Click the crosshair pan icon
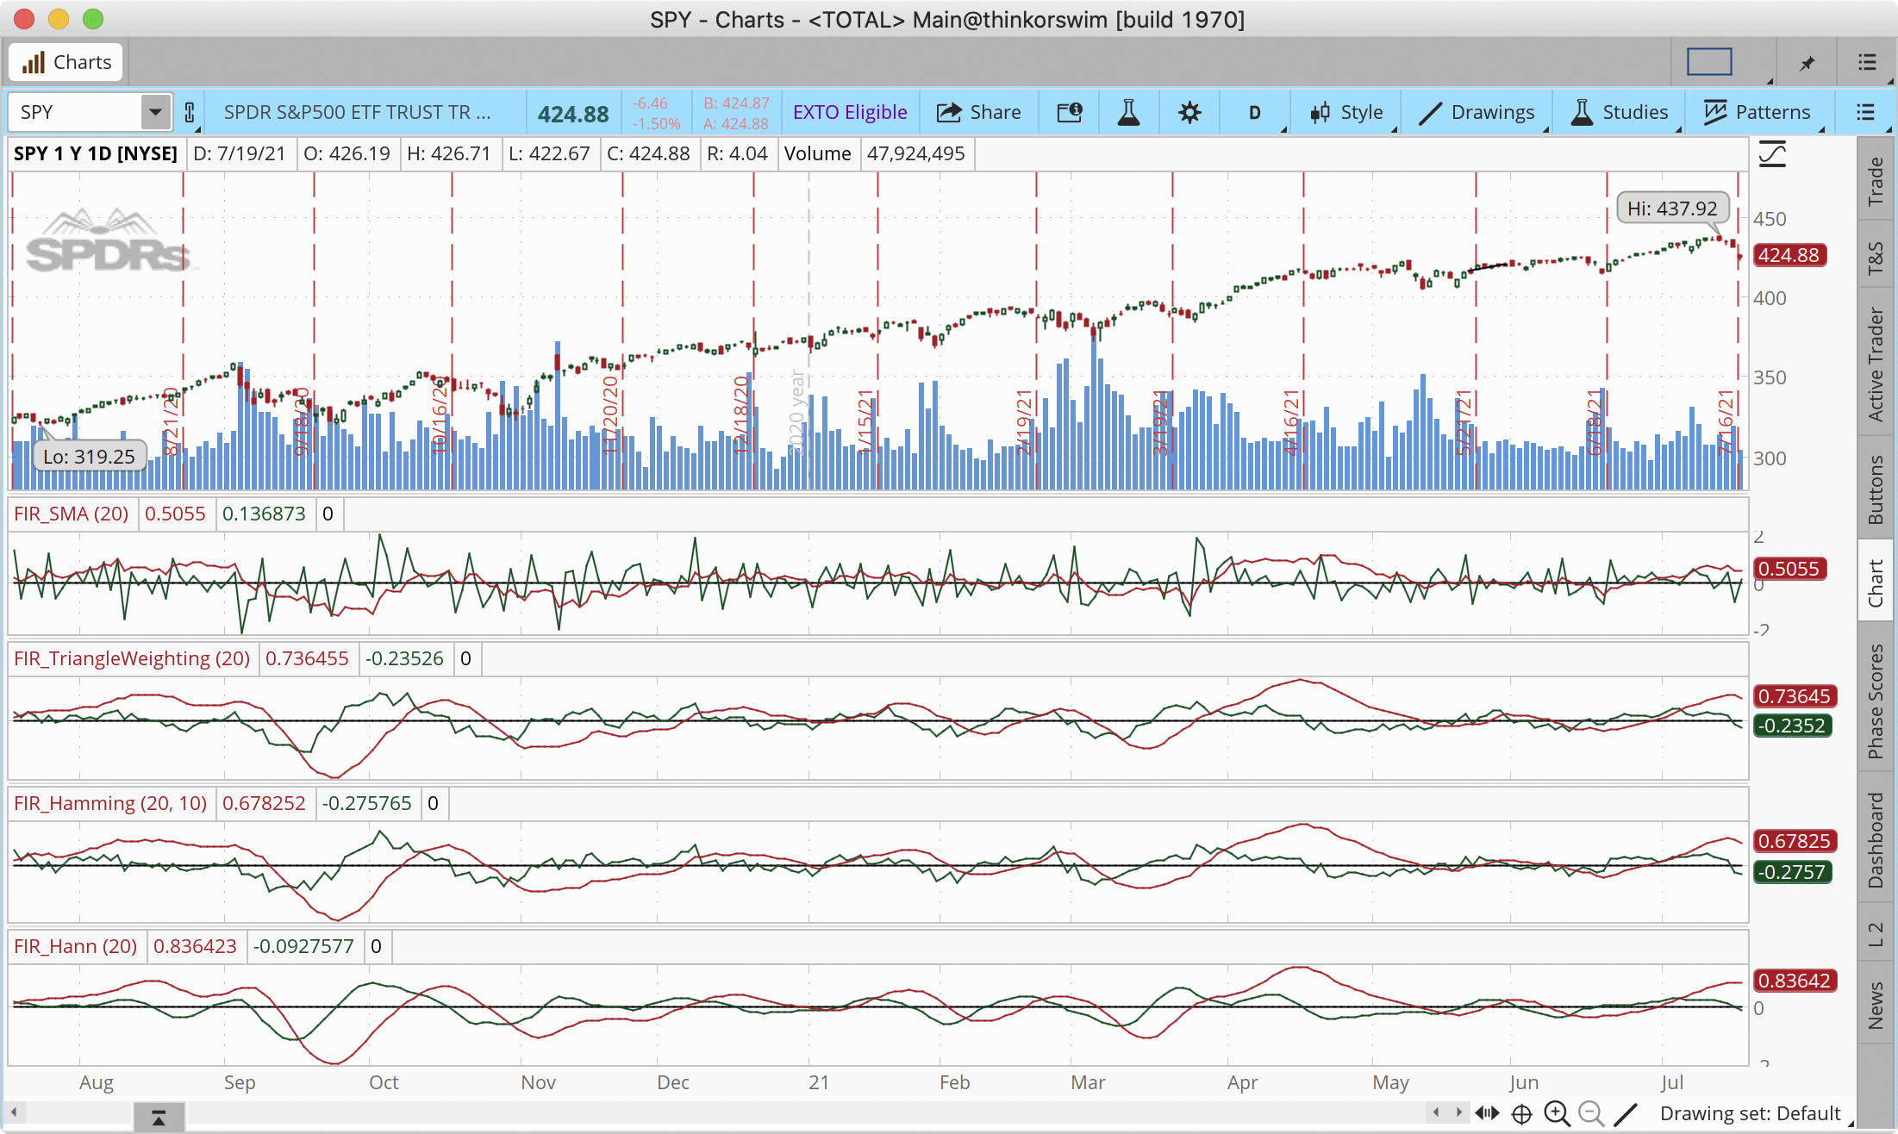Image resolution: width=1898 pixels, height=1134 pixels. click(x=1522, y=1114)
